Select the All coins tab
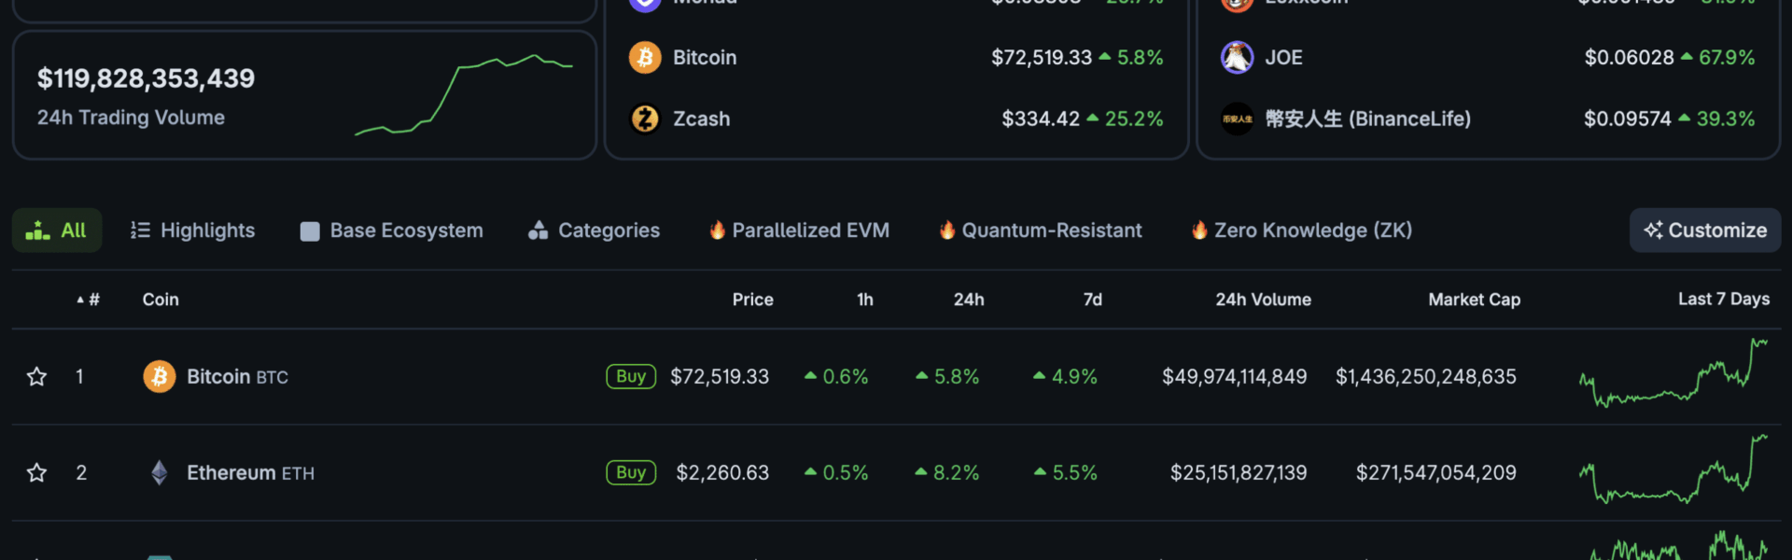 click(x=57, y=231)
